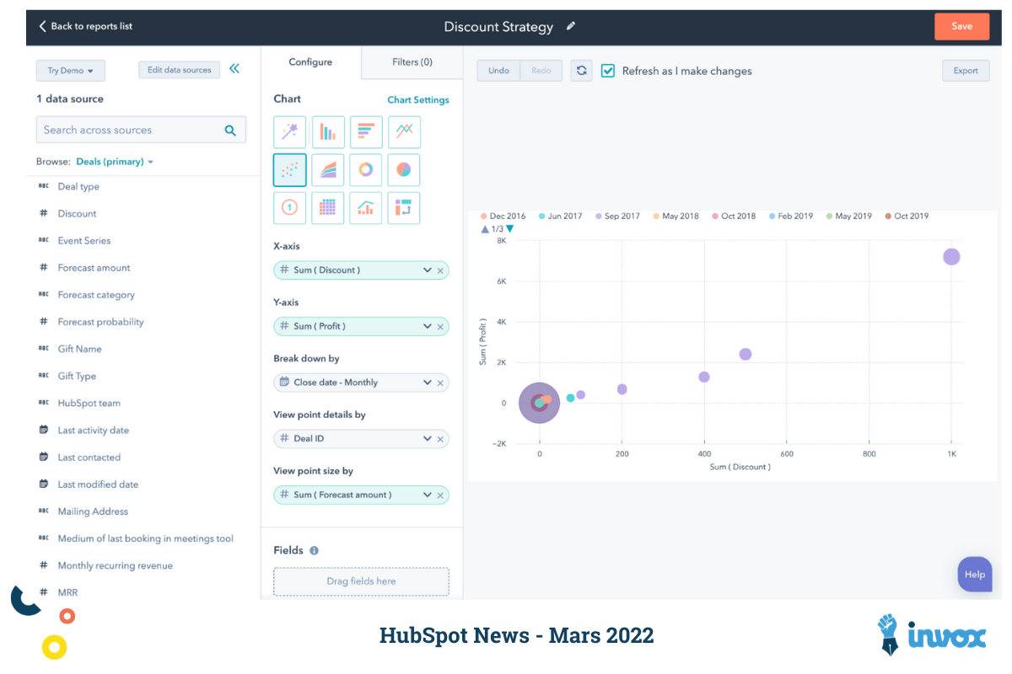Choose the horizontal bar chart type
Image resolution: width=1012 pixels, height=674 pixels.
pyautogui.click(x=366, y=132)
